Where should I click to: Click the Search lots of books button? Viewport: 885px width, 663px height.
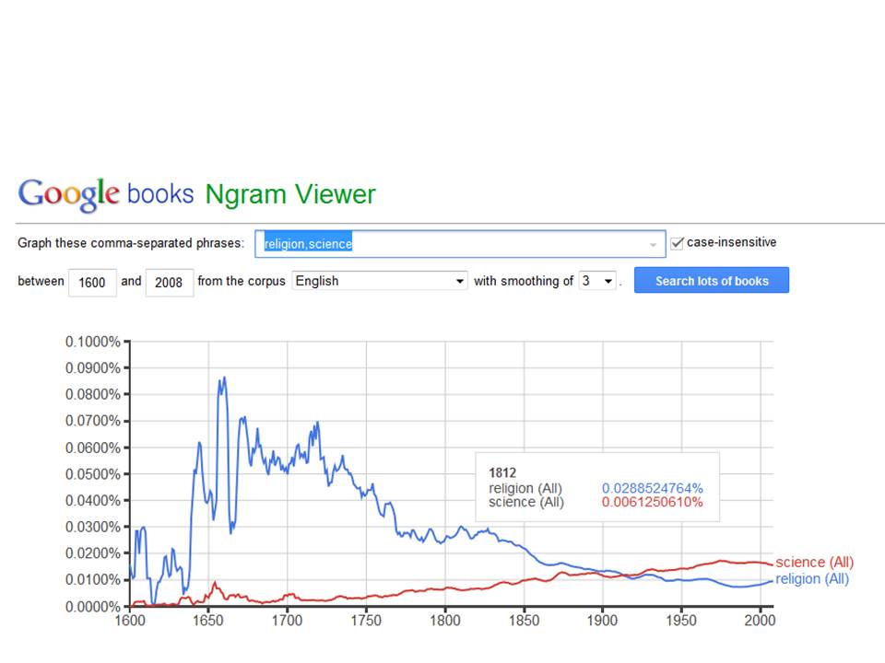(x=711, y=280)
